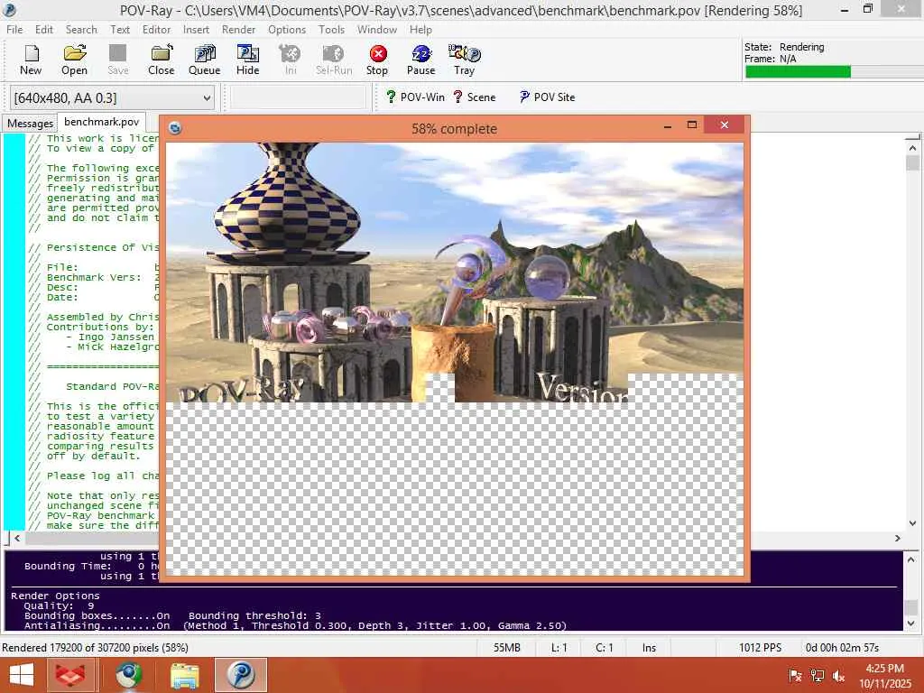The width and height of the screenshot is (924, 693).
Task: Open the Search menu
Action: pos(81,30)
